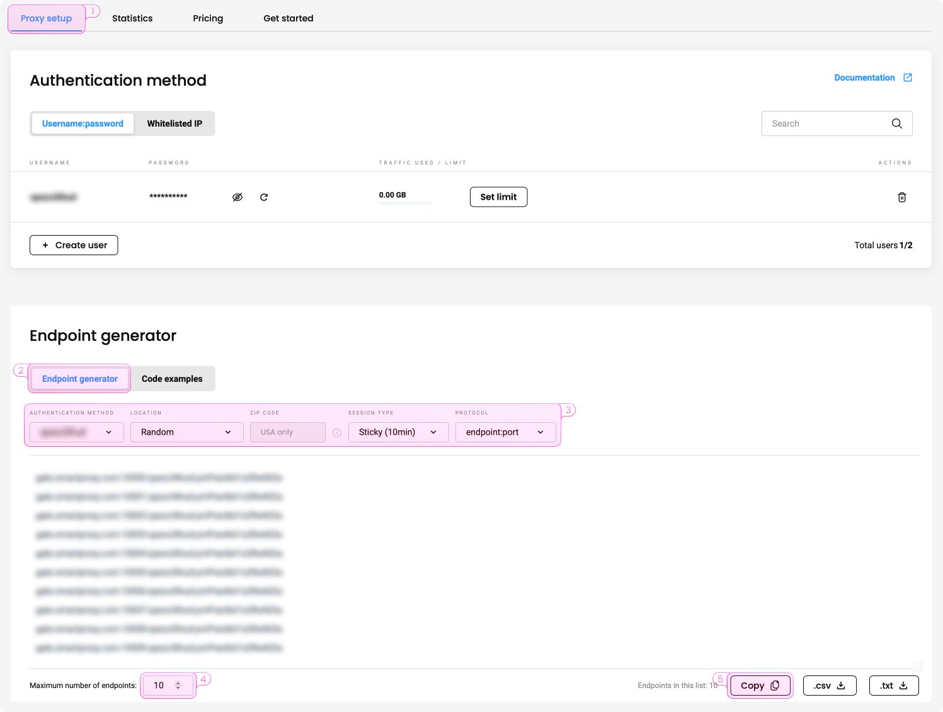This screenshot has height=712, width=943.
Task: Click the Create user button
Action: point(74,245)
